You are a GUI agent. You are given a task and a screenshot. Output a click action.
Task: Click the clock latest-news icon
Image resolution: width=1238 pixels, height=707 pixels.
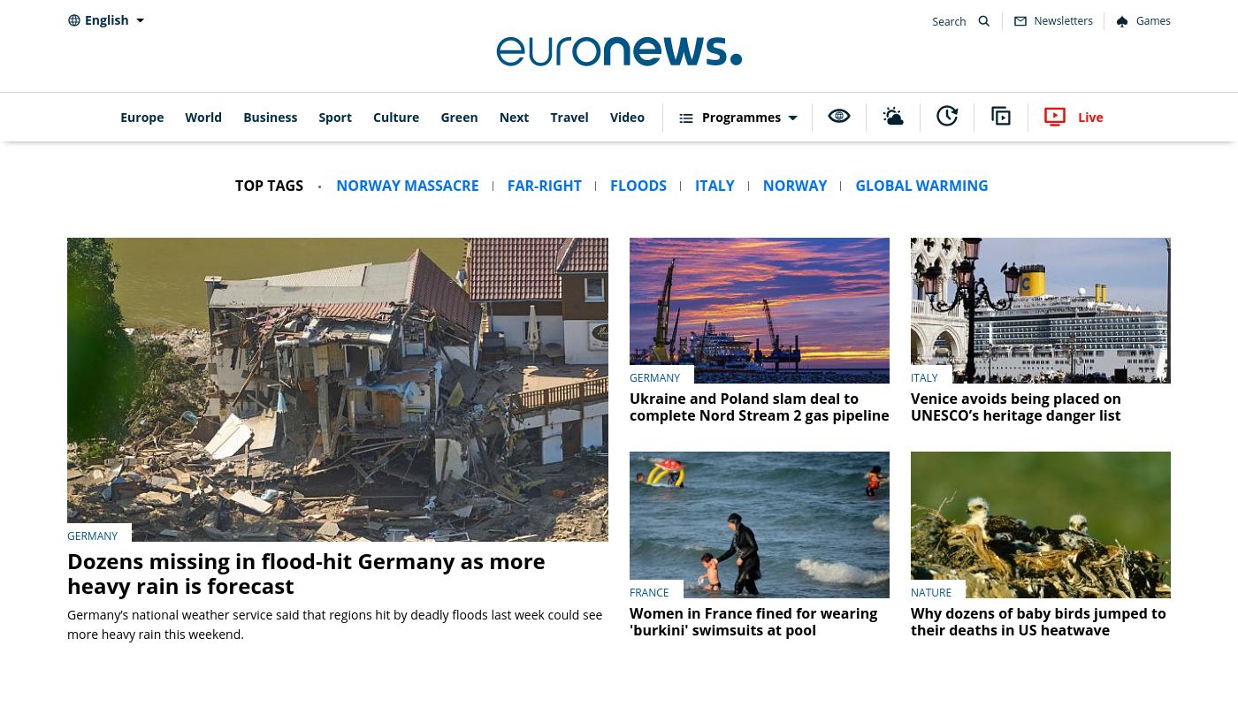coord(947,116)
